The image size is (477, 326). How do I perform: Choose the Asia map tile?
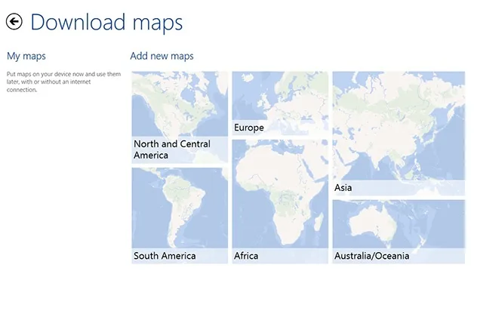399,134
